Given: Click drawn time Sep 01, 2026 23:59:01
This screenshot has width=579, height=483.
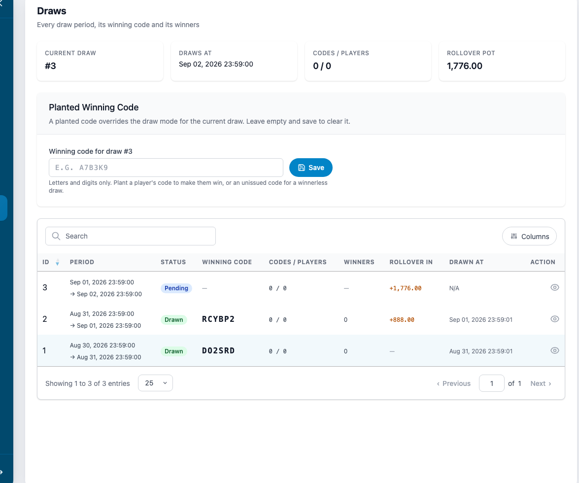Looking at the screenshot, I should point(481,320).
